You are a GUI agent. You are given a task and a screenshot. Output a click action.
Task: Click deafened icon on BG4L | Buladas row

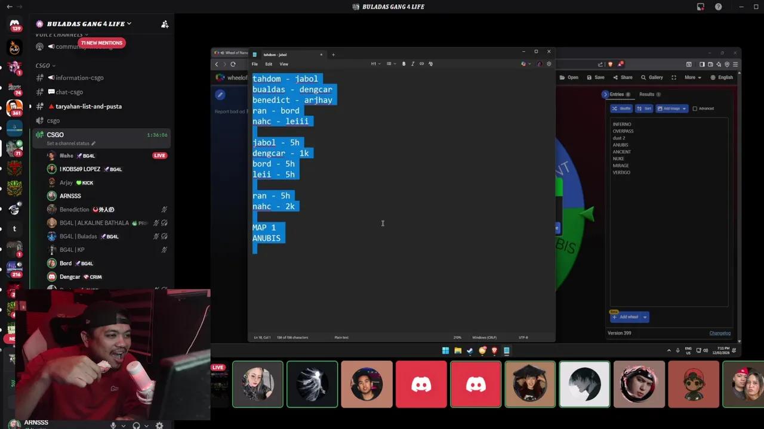pyautogui.click(x=164, y=237)
